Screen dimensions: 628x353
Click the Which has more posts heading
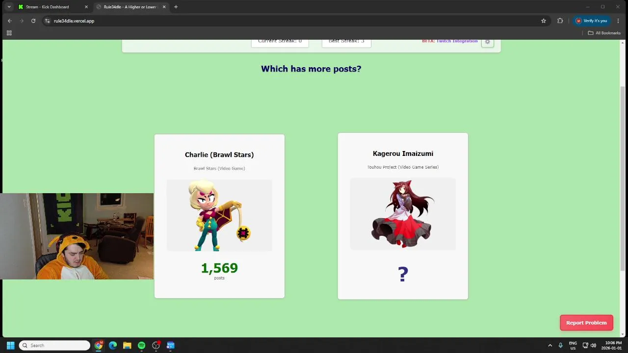coord(311,69)
